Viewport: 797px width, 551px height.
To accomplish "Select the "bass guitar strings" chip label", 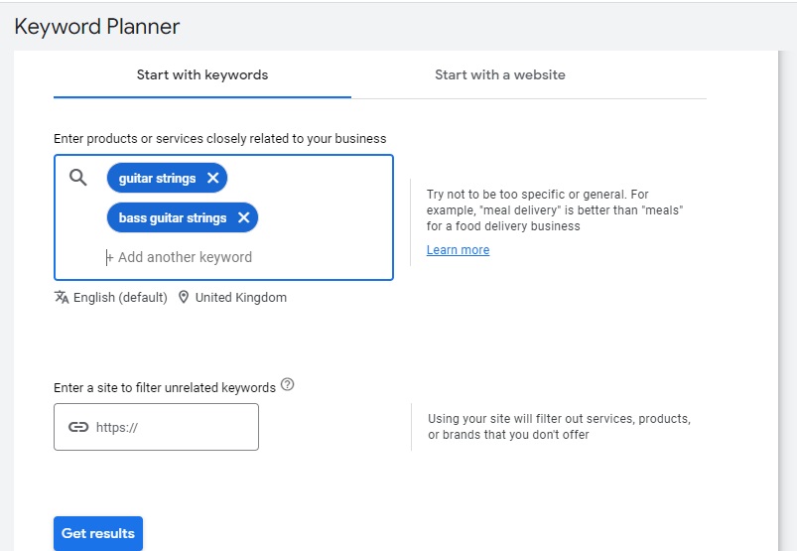I will tap(173, 218).
